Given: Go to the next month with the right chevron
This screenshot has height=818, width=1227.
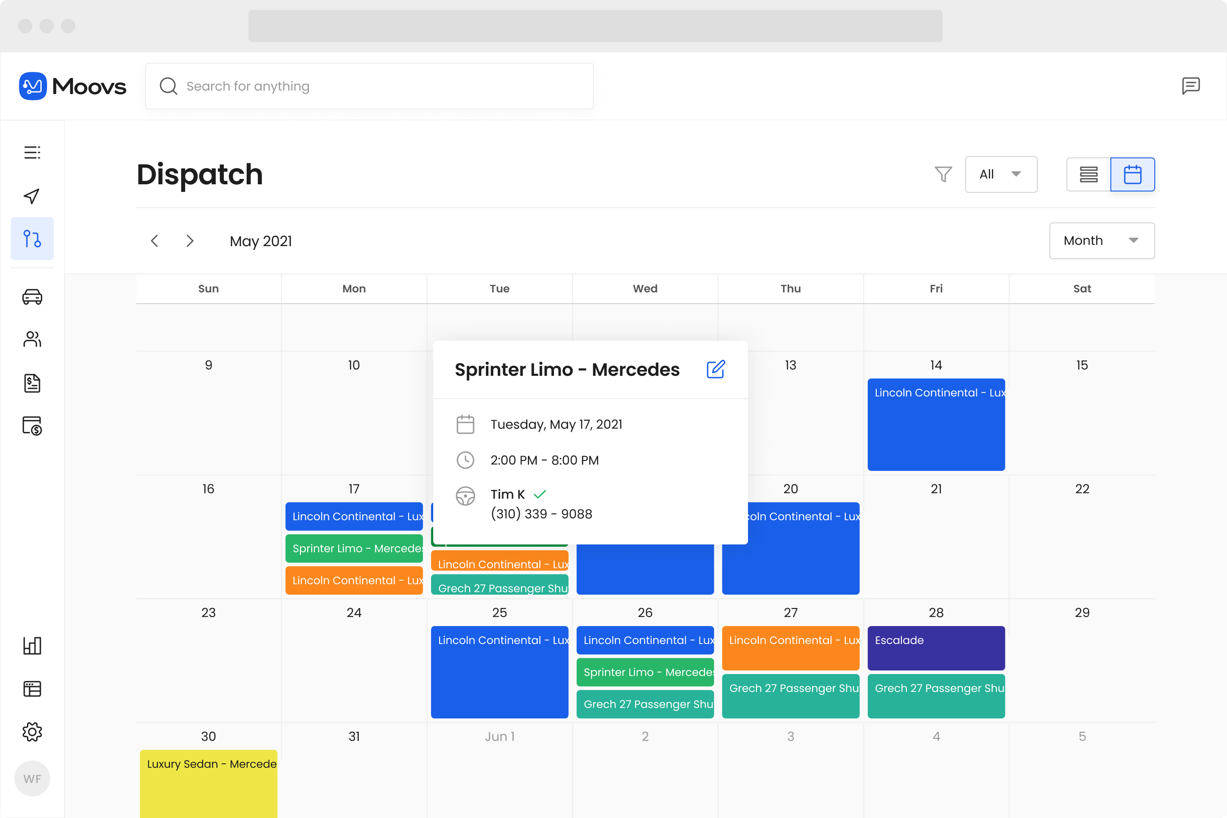Looking at the screenshot, I should click(190, 240).
